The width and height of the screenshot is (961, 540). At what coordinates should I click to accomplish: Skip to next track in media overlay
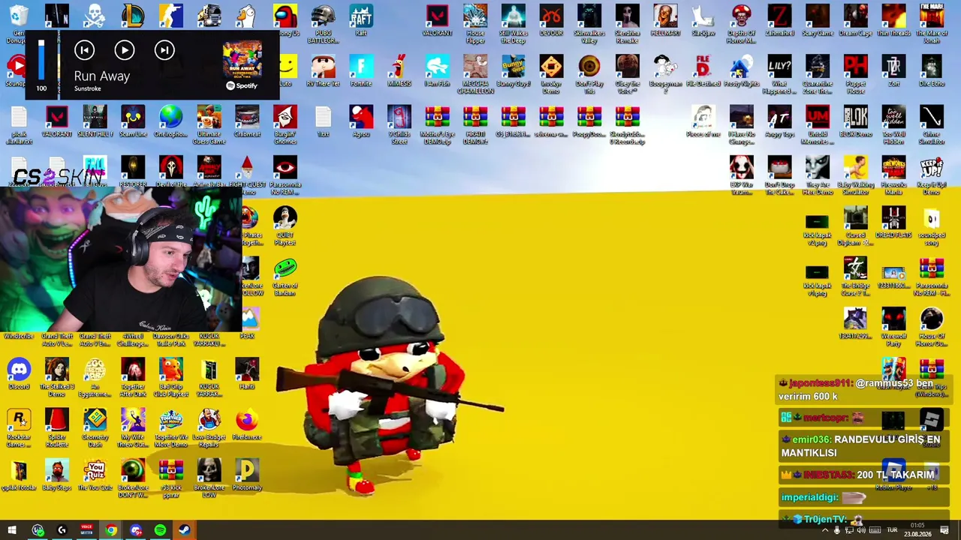(x=164, y=50)
